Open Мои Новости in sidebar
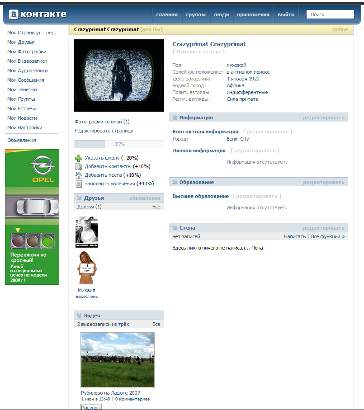This screenshot has height=410, width=364. coord(22,118)
